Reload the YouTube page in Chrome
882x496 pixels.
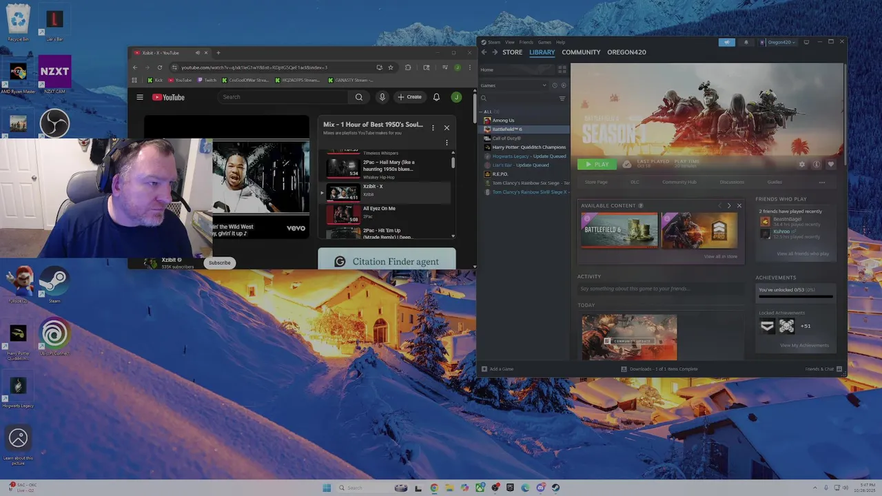click(x=160, y=68)
